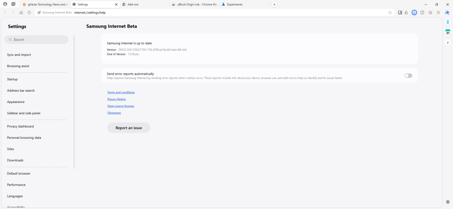This screenshot has height=209, width=453.
Task: Open the browser hamburger menu
Action: coord(438,12)
